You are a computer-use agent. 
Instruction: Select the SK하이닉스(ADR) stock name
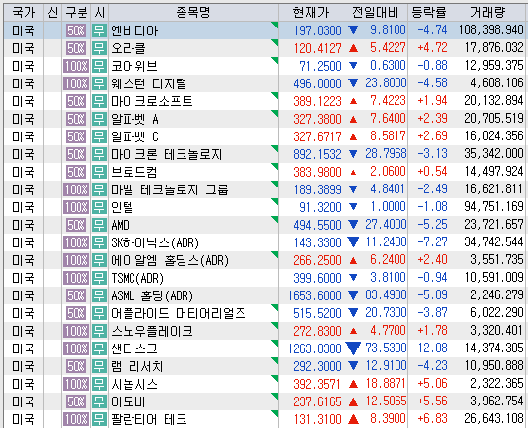click(155, 242)
